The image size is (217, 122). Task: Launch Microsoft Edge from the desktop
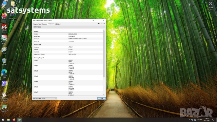click(x=4, y=74)
